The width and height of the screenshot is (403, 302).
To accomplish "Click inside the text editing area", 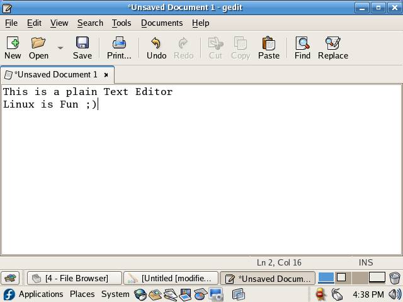I will pyautogui.click(x=201, y=176).
